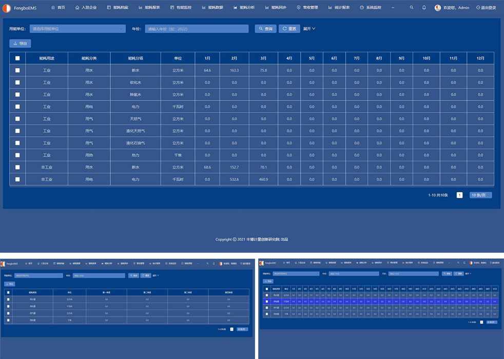This screenshot has width=504, height=359.
Task: Click page number 1 in pagination
Action: click(x=459, y=195)
